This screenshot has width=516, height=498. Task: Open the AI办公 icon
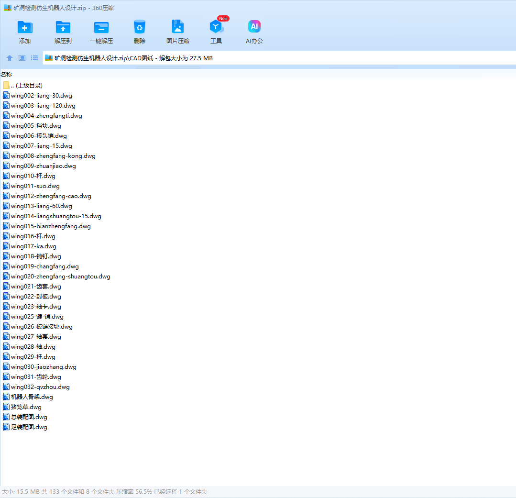[254, 27]
